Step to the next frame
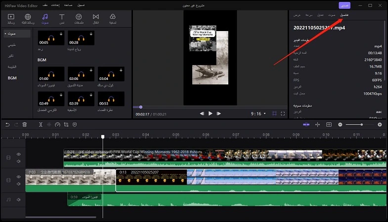The image size is (388, 222). [x=219, y=113]
